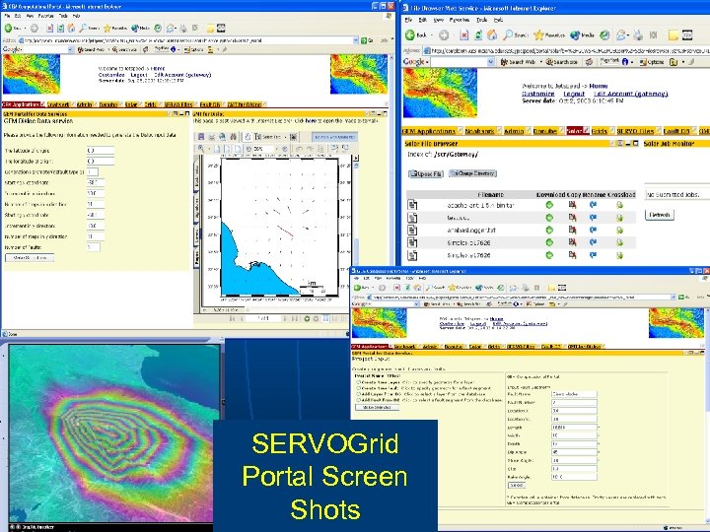The height and width of the screenshot is (532, 710).
Task: Click Stop icon in File Browser window toolbar
Action: tap(463, 34)
